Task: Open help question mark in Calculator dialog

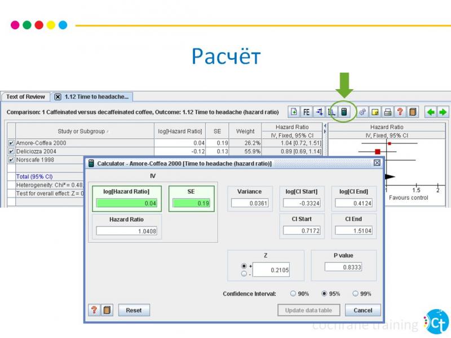Action: (94, 310)
